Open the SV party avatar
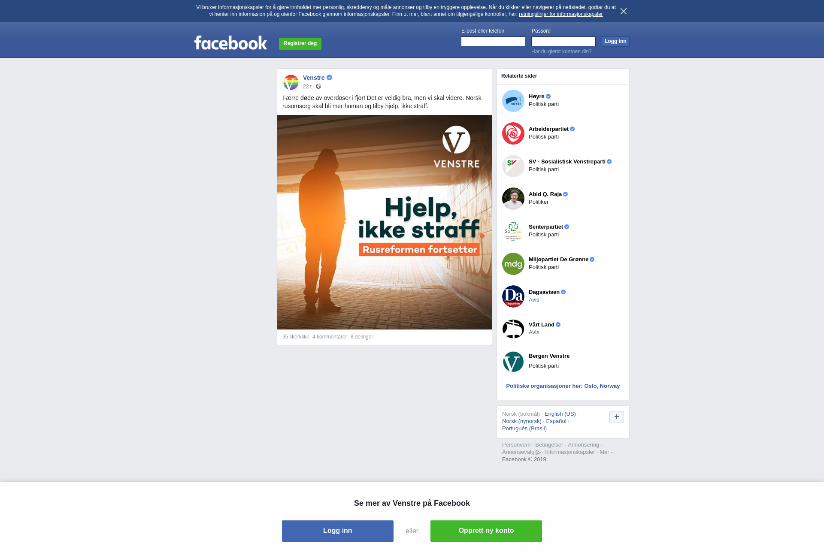The image size is (824, 559). (x=513, y=166)
